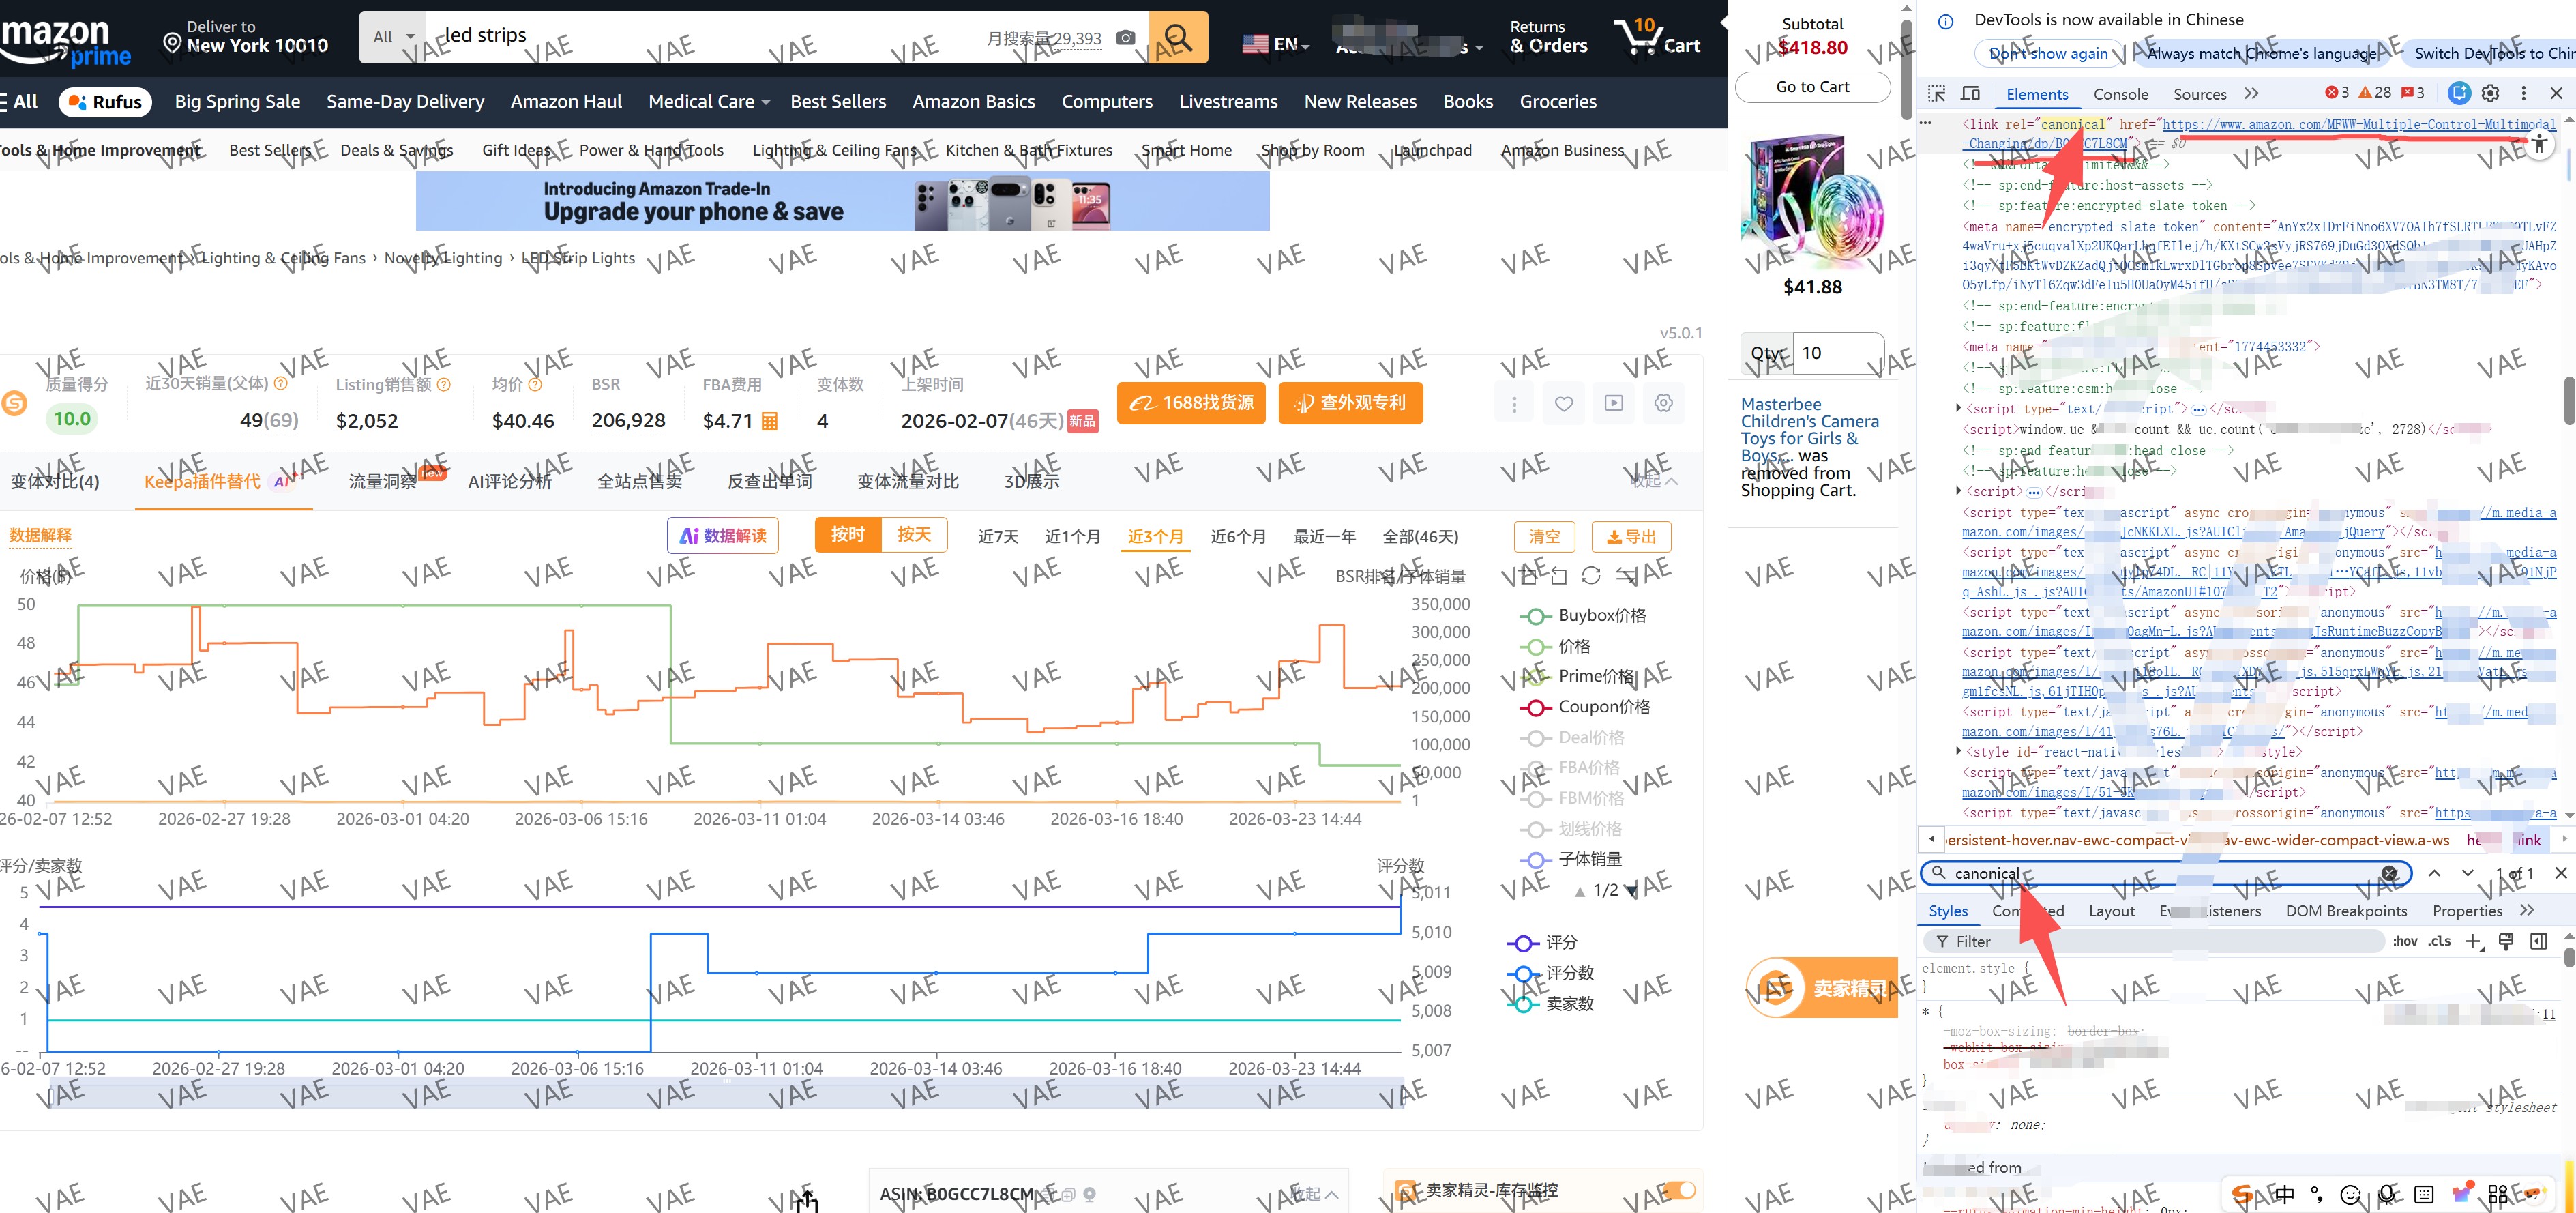Switch to the Console tab in DevTools
Image resolution: width=2576 pixels, height=1213 pixels.
click(2120, 94)
